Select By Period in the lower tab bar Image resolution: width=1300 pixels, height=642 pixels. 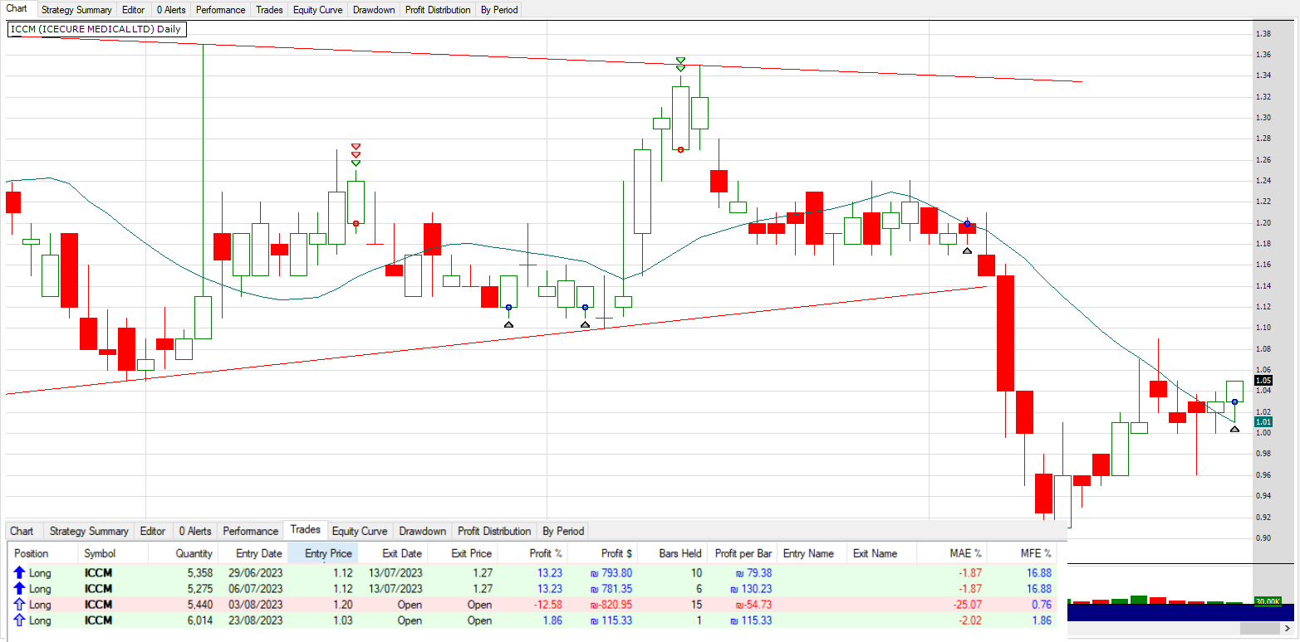(x=563, y=531)
